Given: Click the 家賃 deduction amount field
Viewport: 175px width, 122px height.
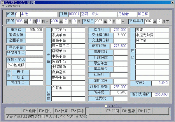Looking at the screenshot, I should click(x=162, y=30).
